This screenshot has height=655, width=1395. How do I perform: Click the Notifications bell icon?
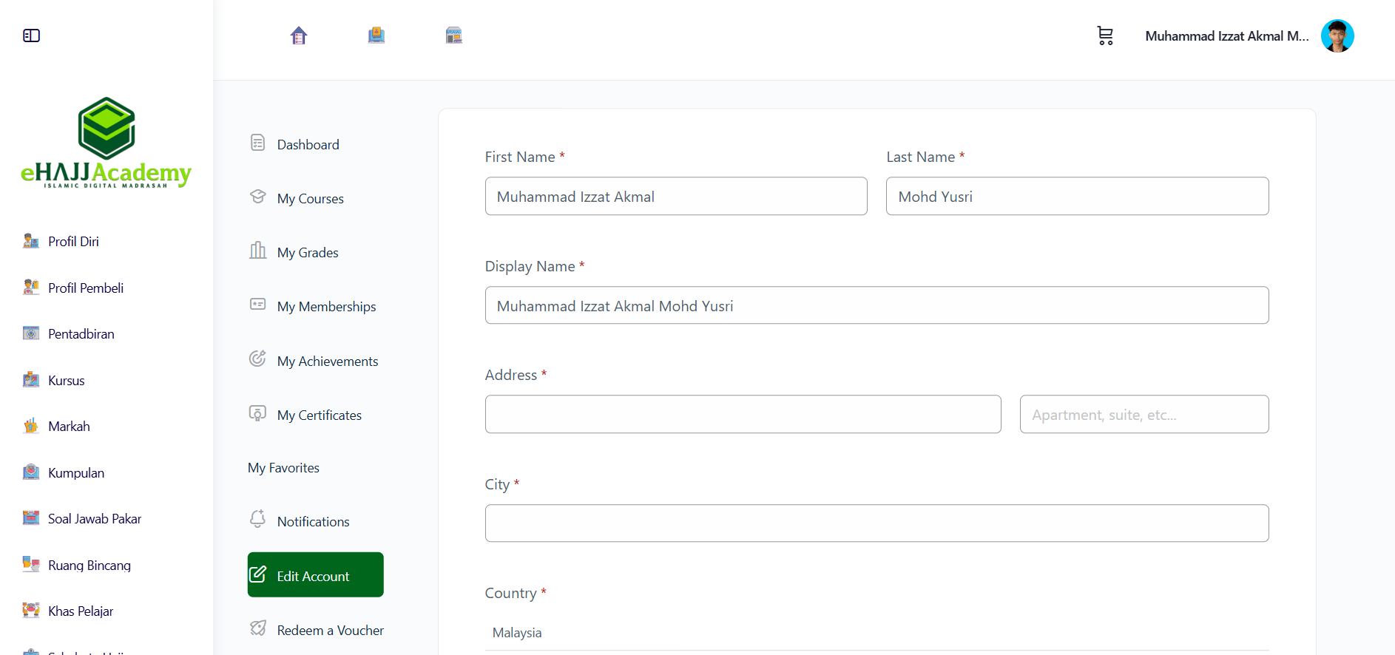coord(257,519)
